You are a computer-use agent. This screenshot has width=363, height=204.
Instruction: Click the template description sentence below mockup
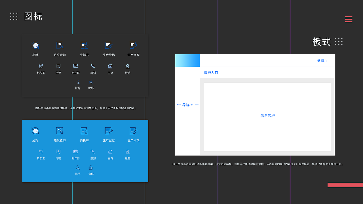[x=258, y=164]
